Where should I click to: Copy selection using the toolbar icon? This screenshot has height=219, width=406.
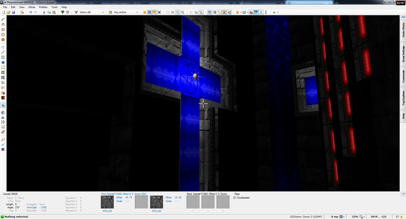[49, 12]
